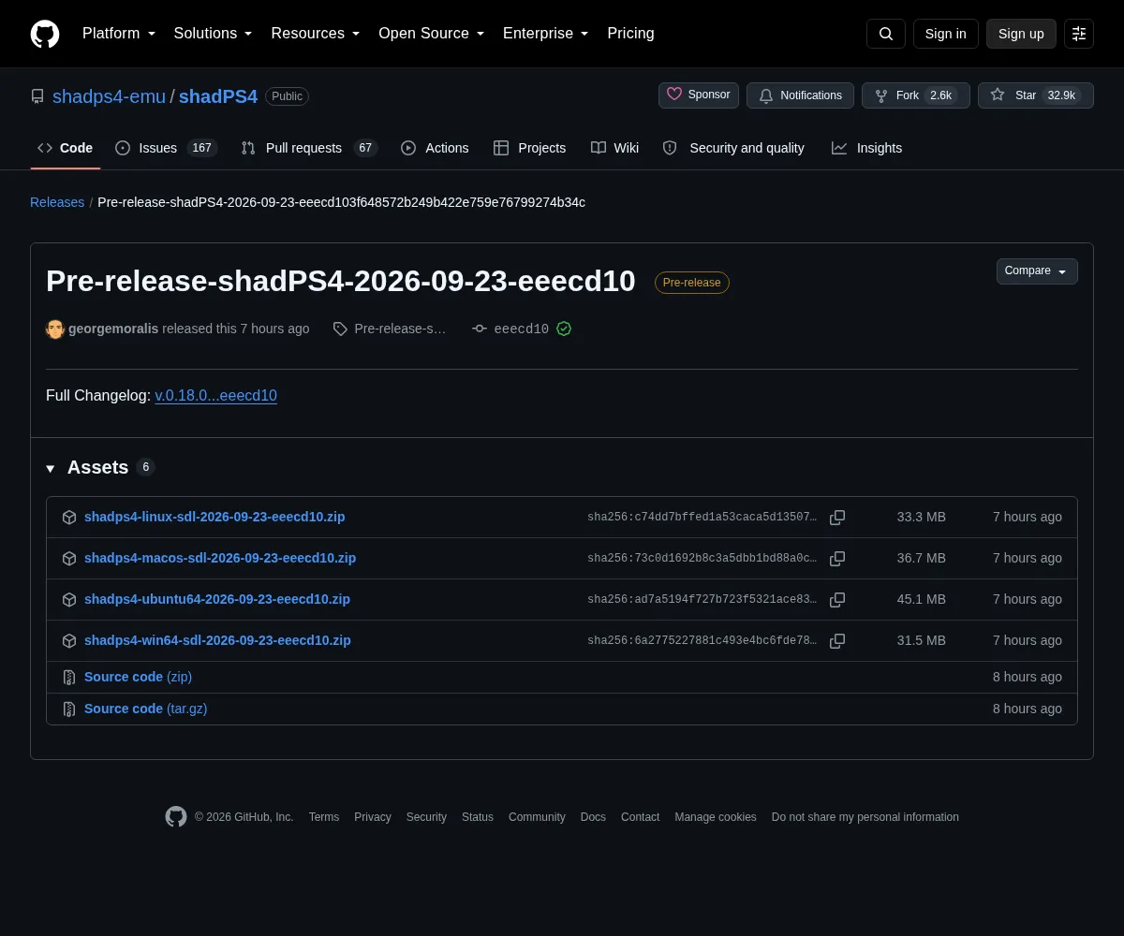Image resolution: width=1124 pixels, height=936 pixels.
Task: Open v.0.18.0...eeecd10 changelog link
Action: coord(215,395)
